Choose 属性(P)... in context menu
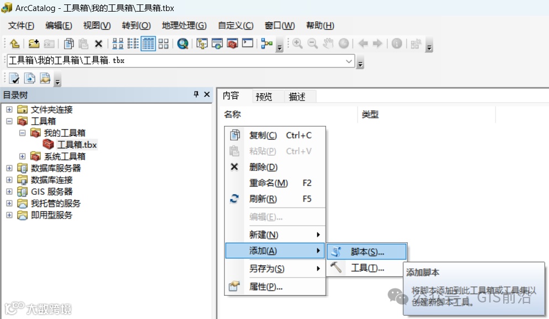The image size is (549, 319). click(x=275, y=287)
